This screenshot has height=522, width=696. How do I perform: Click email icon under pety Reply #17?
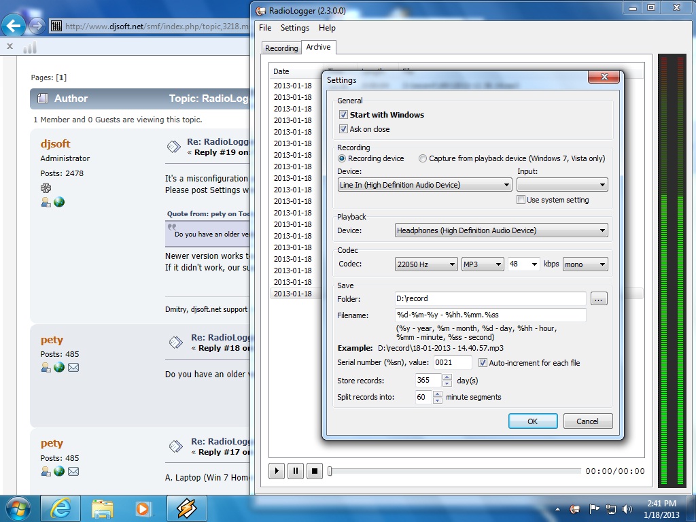[73, 472]
